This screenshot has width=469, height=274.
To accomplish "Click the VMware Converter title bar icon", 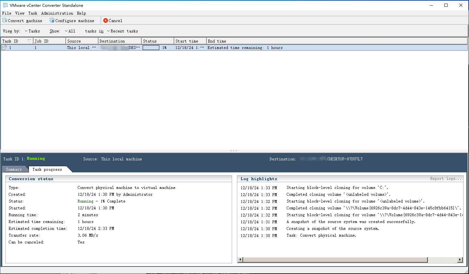I will 5,5.
